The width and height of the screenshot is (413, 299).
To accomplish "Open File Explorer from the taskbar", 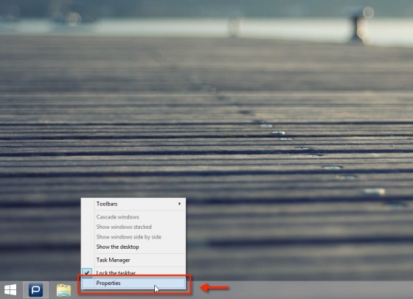I will 63,290.
